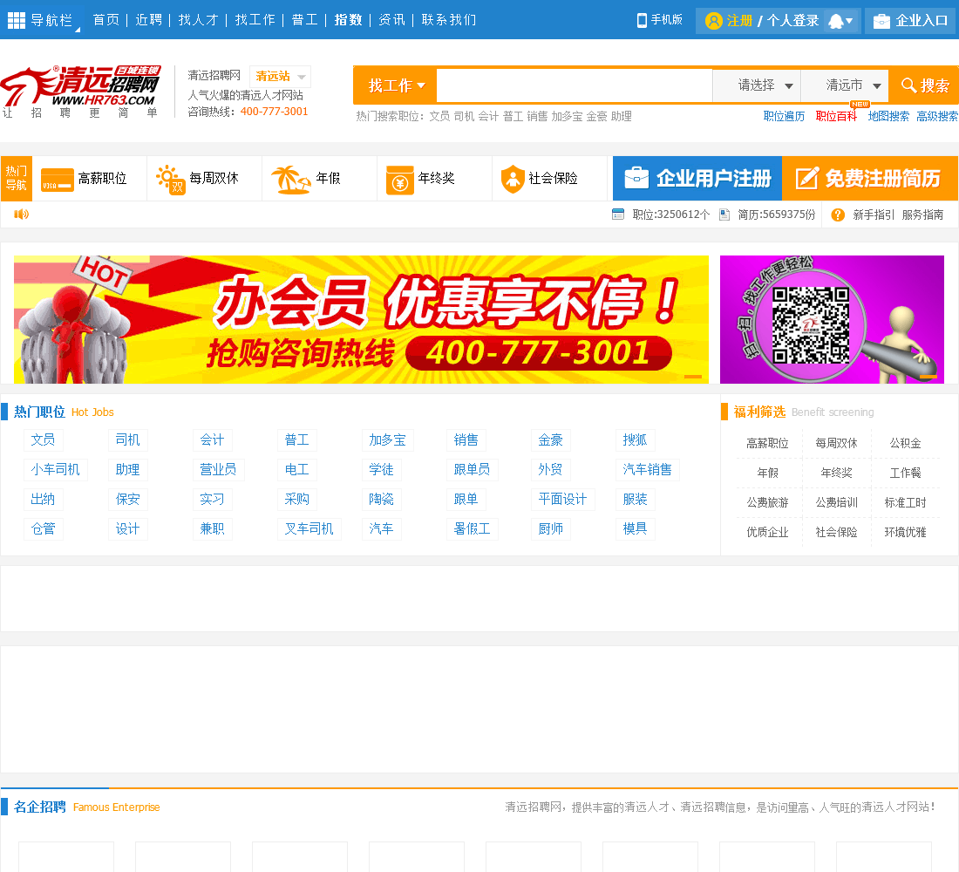Screen dimensions: 959x872
Task: Click the 高薪职位 credit card icon
Action: click(58, 180)
